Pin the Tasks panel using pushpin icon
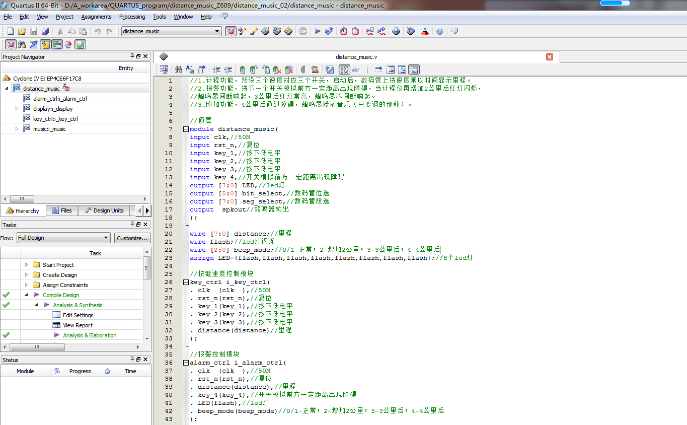 coord(132,225)
